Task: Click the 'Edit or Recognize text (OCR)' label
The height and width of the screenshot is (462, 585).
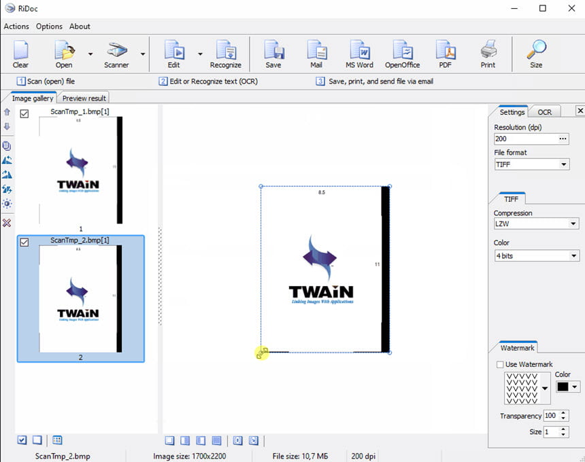Action: pos(214,82)
